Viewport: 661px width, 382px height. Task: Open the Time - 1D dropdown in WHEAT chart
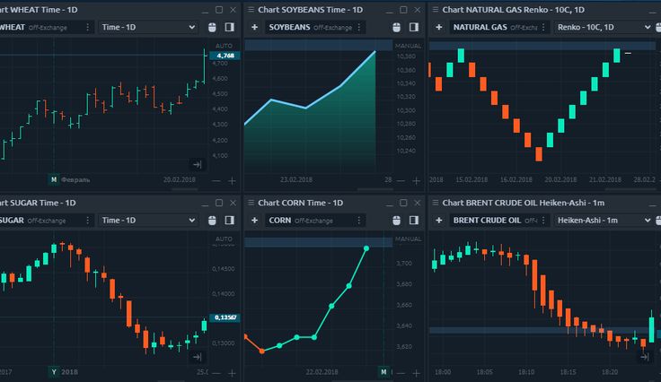click(148, 28)
